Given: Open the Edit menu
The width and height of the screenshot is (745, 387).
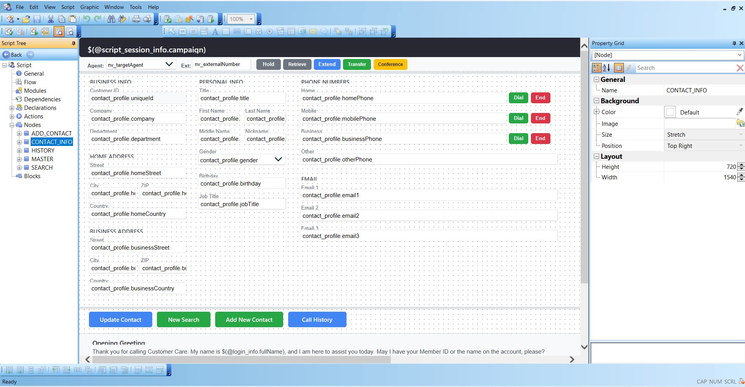Looking at the screenshot, I should tap(34, 7).
